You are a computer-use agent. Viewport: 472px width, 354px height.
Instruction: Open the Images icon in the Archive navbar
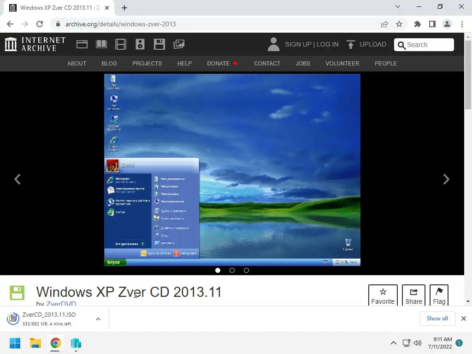[x=179, y=44]
